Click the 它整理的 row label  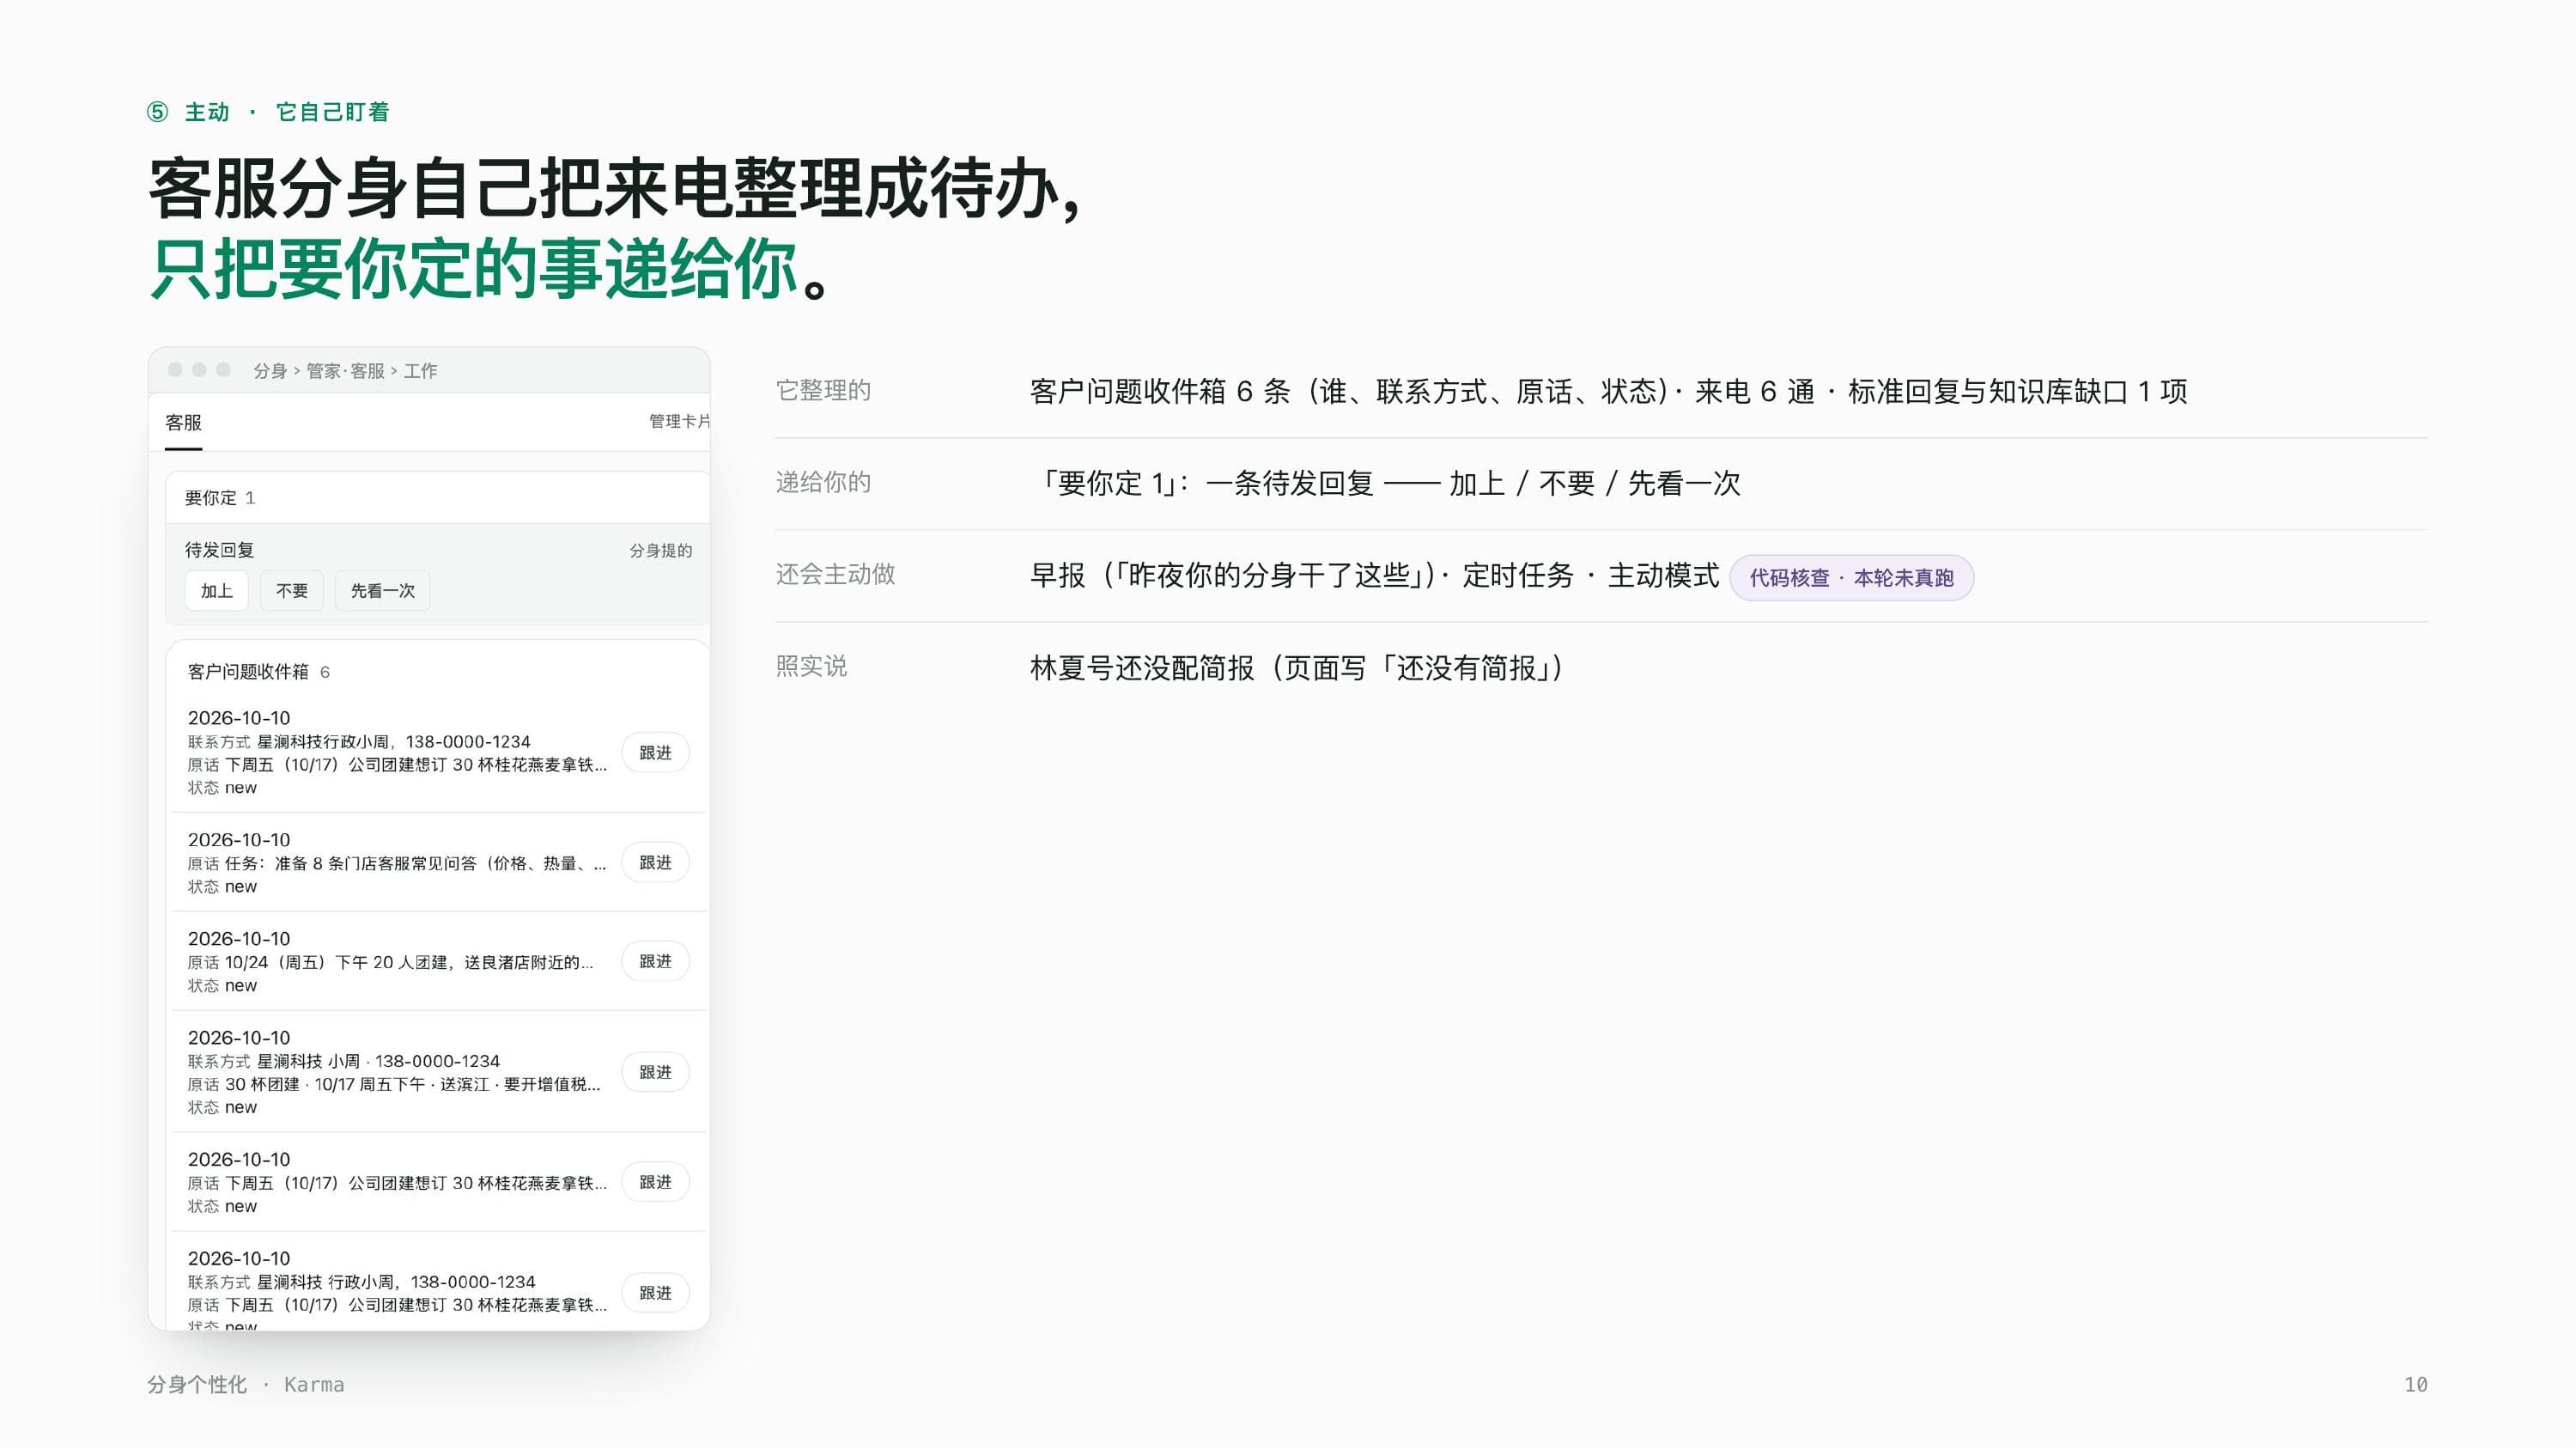(x=823, y=390)
